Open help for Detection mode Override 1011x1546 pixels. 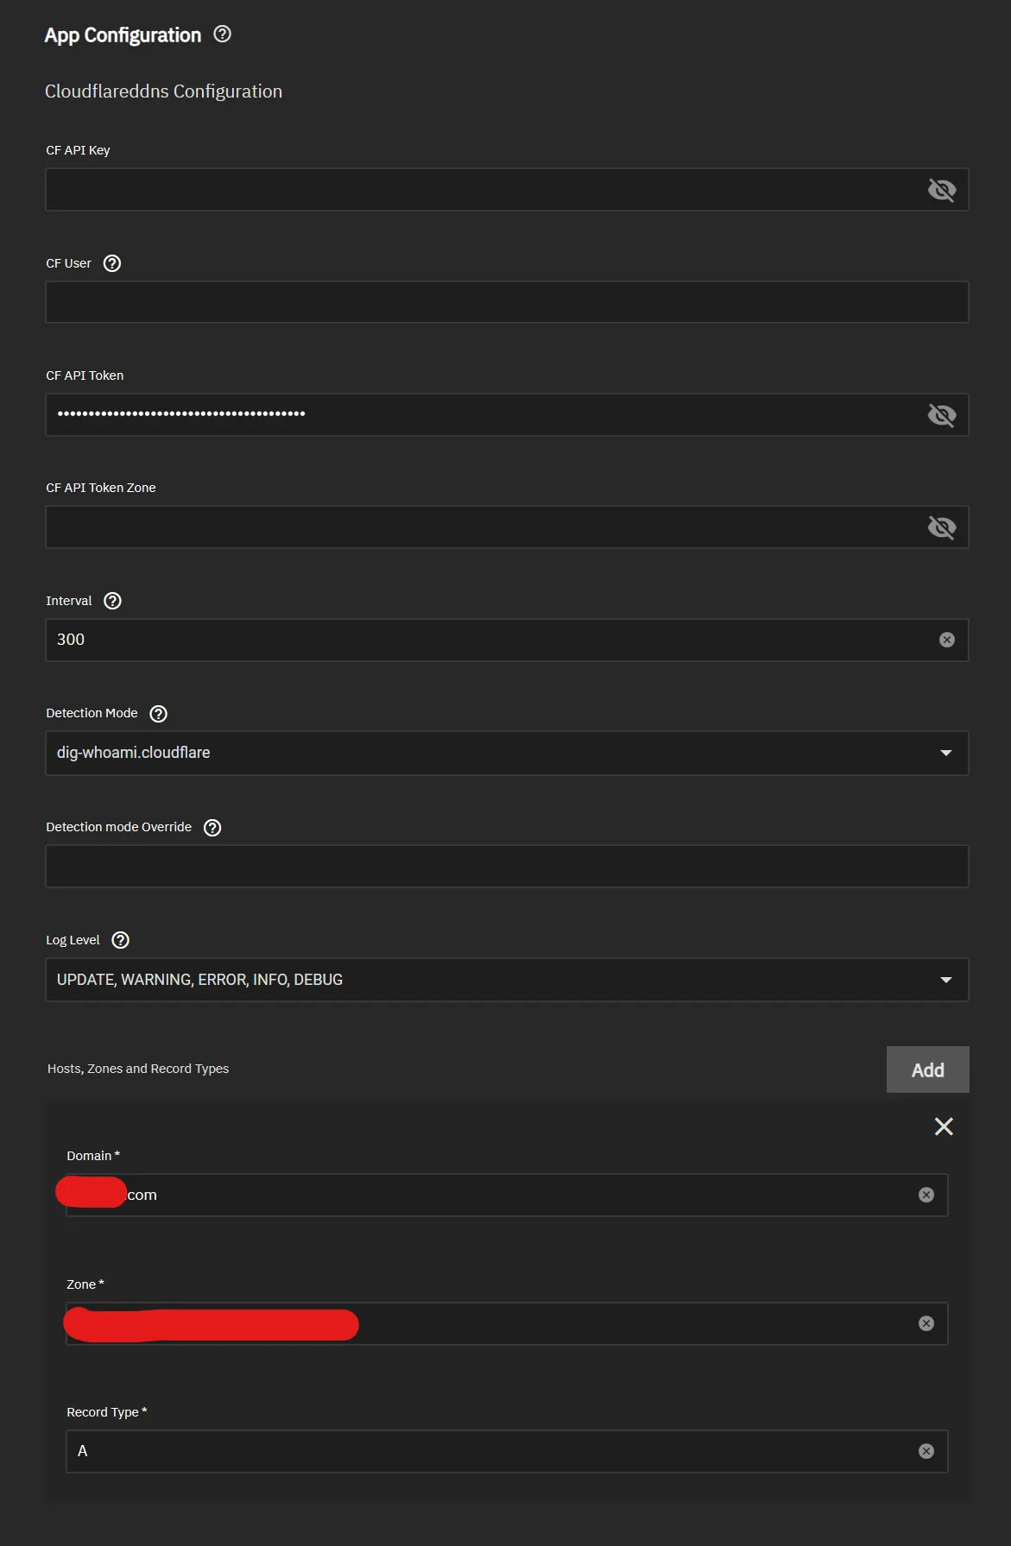[212, 827]
